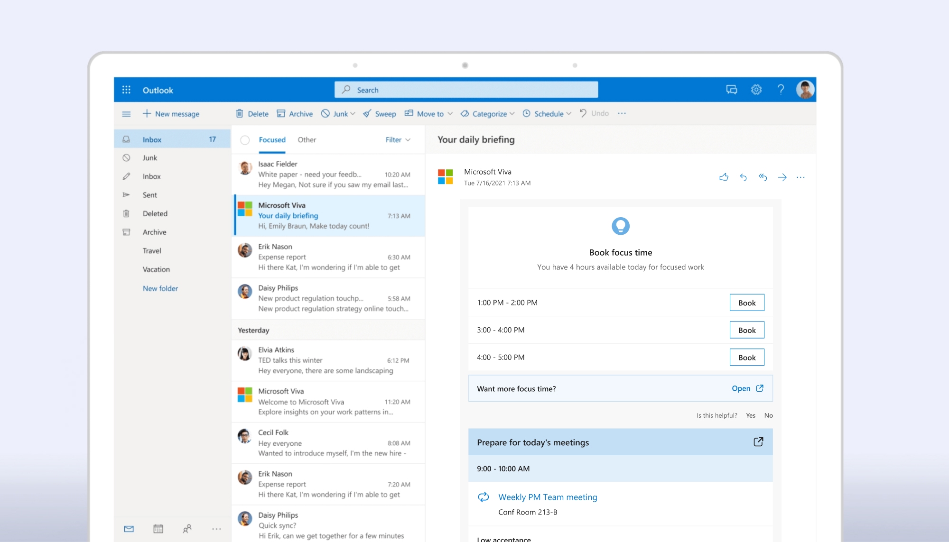Click the lightbulb focus time icon

(x=620, y=226)
